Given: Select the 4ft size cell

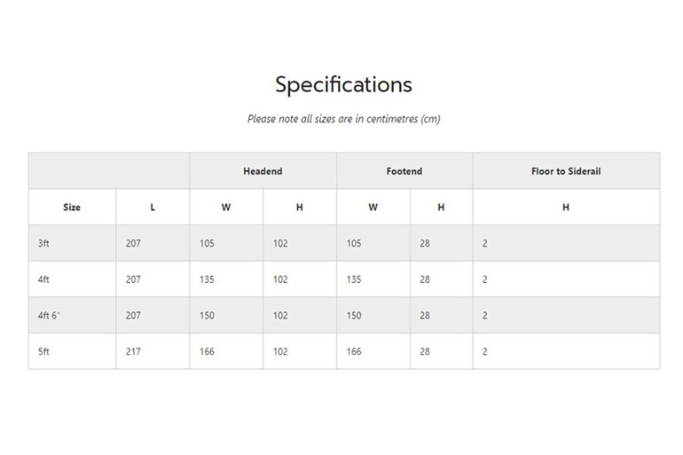Looking at the screenshot, I should (72, 279).
